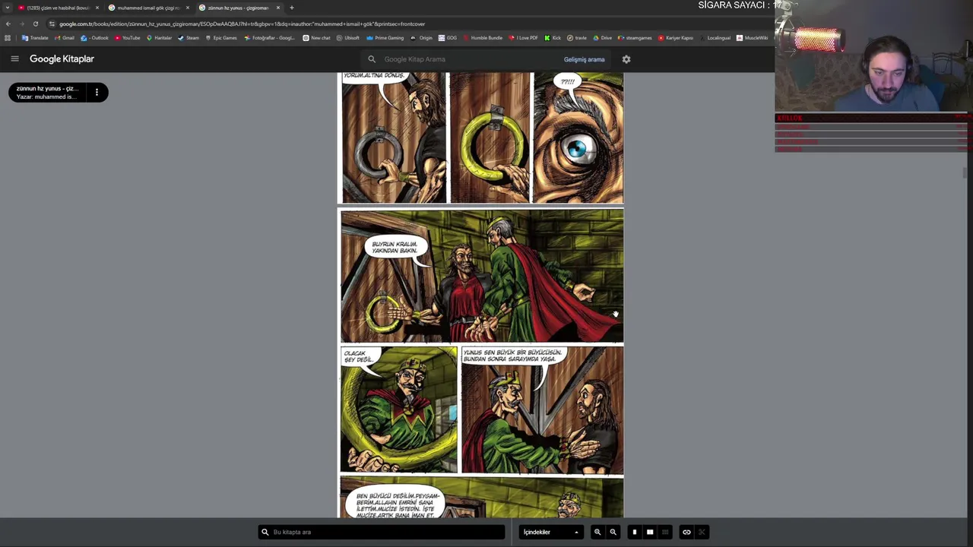973x547 pixels.
Task: Open the Google Kitaplar hamburger menu
Action: point(14,58)
